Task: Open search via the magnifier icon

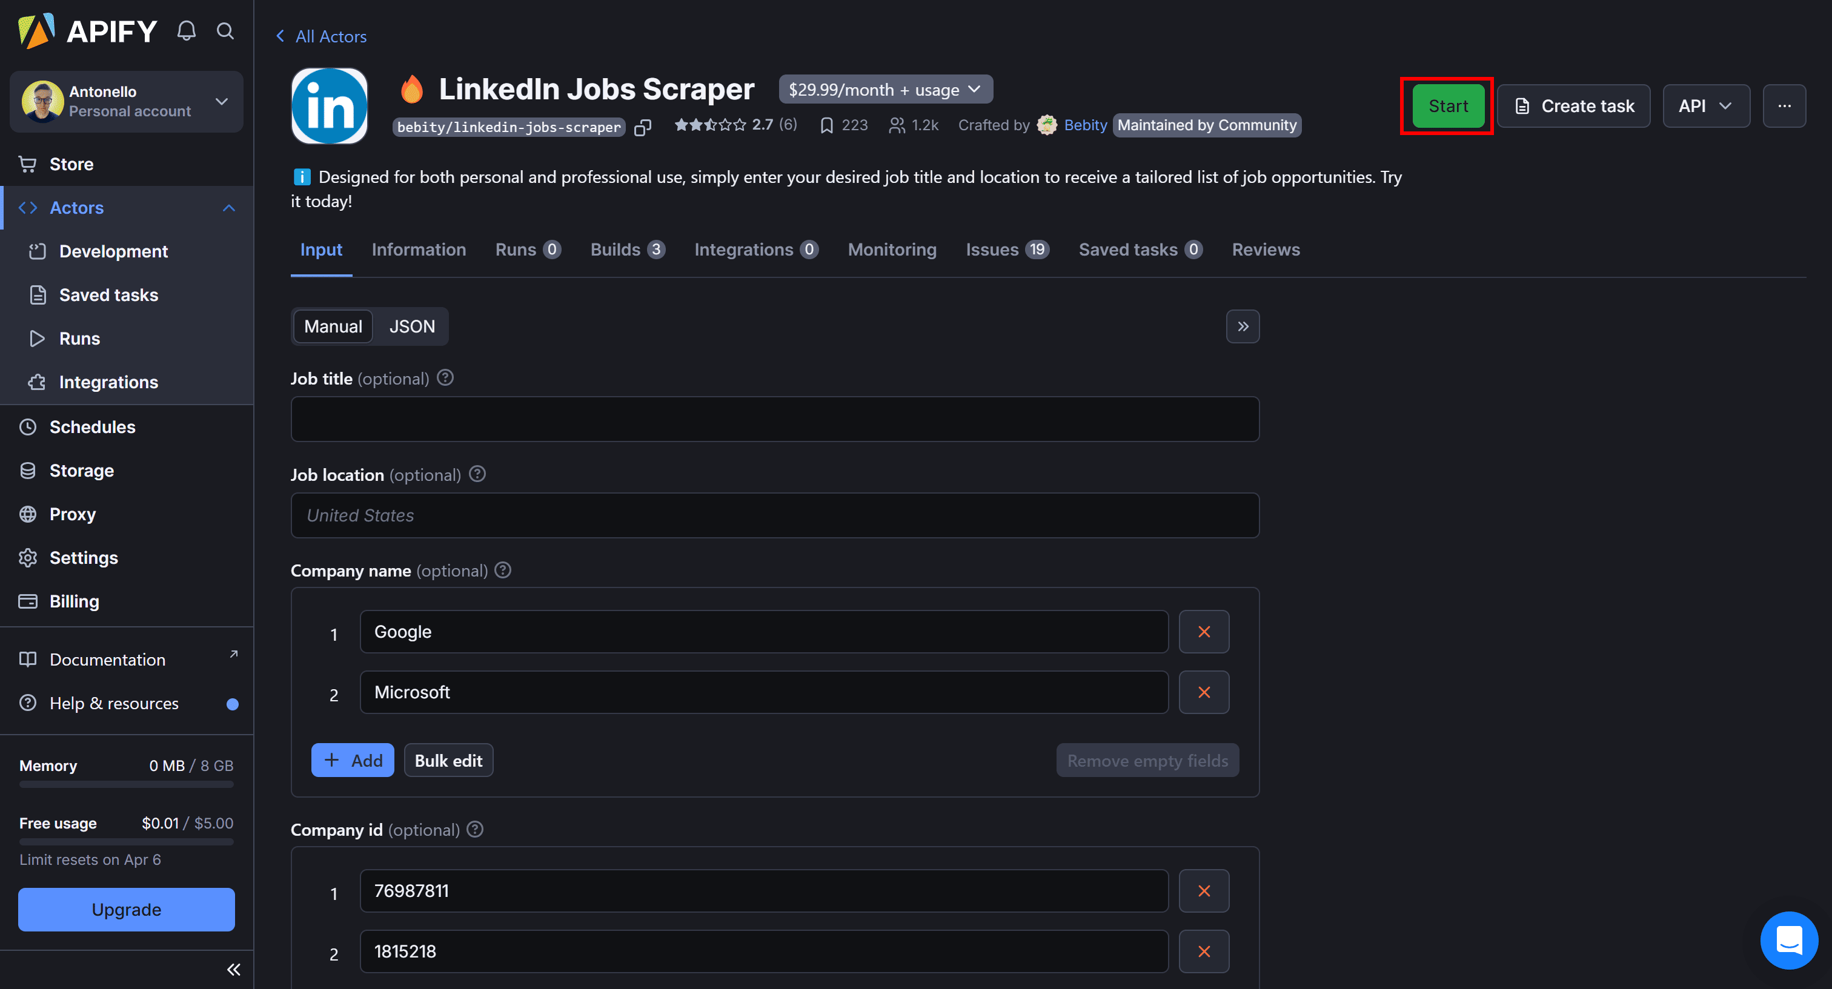Action: [x=225, y=31]
